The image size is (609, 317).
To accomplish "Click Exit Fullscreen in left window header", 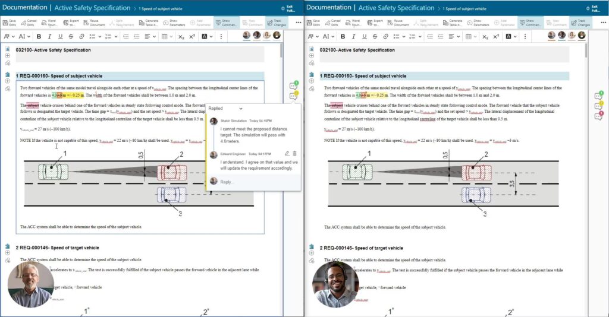I will (288, 8).
